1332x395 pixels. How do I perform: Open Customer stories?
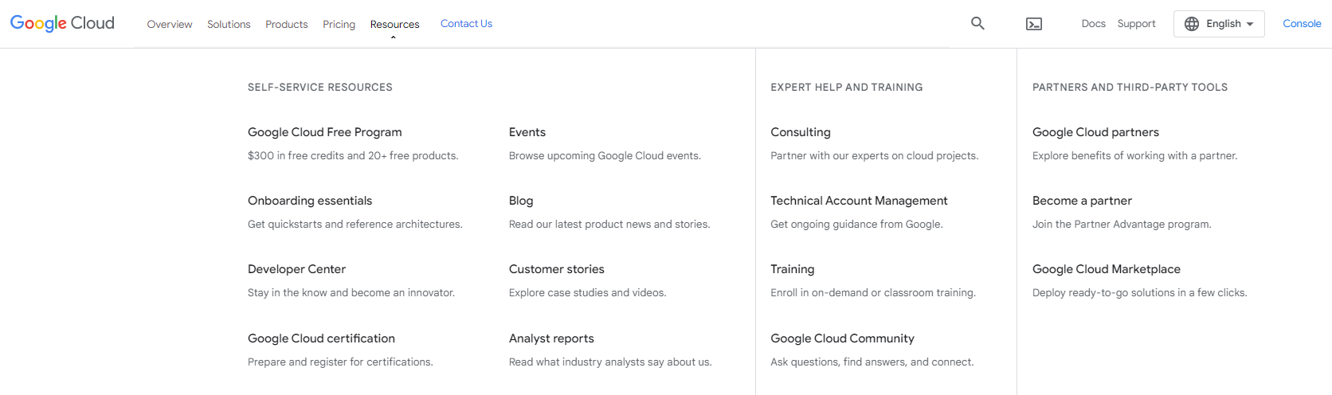[x=557, y=269]
